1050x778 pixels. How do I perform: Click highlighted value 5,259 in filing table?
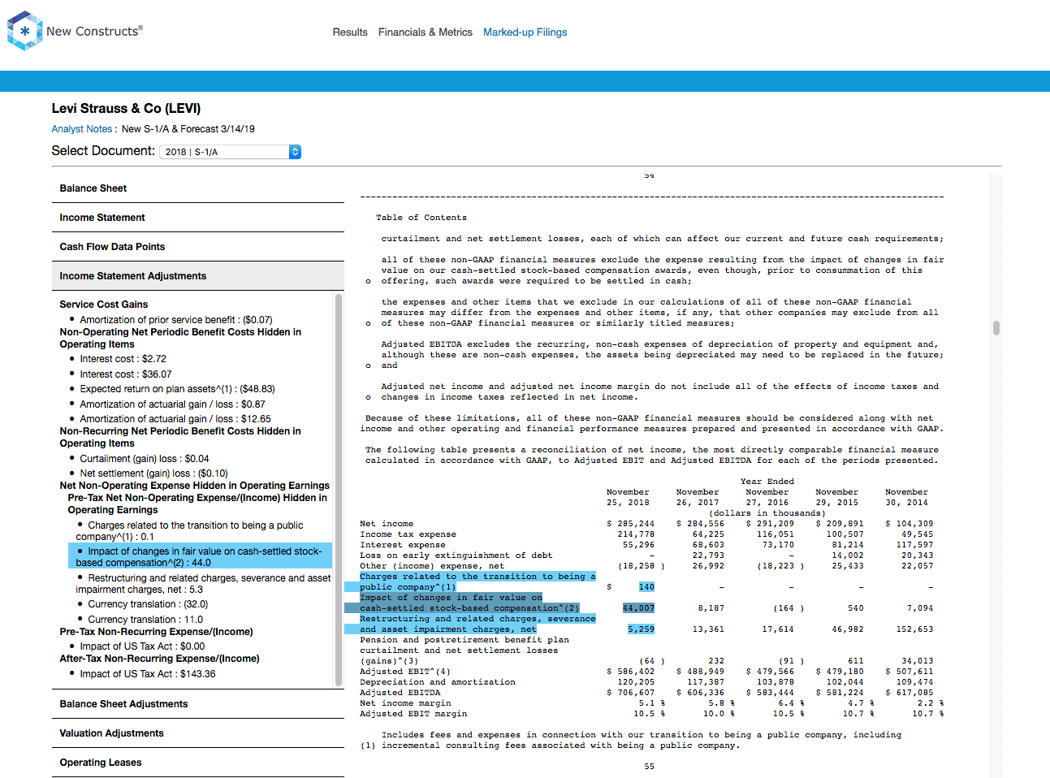(641, 629)
